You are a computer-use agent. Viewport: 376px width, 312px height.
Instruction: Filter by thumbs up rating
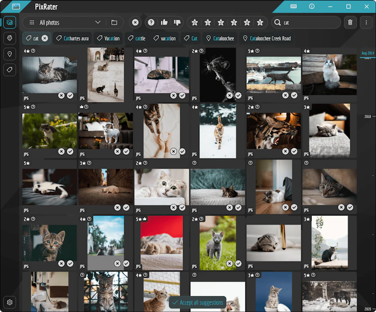[x=164, y=23]
